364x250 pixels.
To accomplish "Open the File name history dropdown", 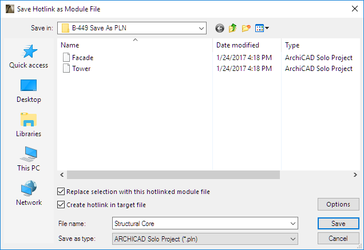I will pyautogui.click(x=294, y=224).
